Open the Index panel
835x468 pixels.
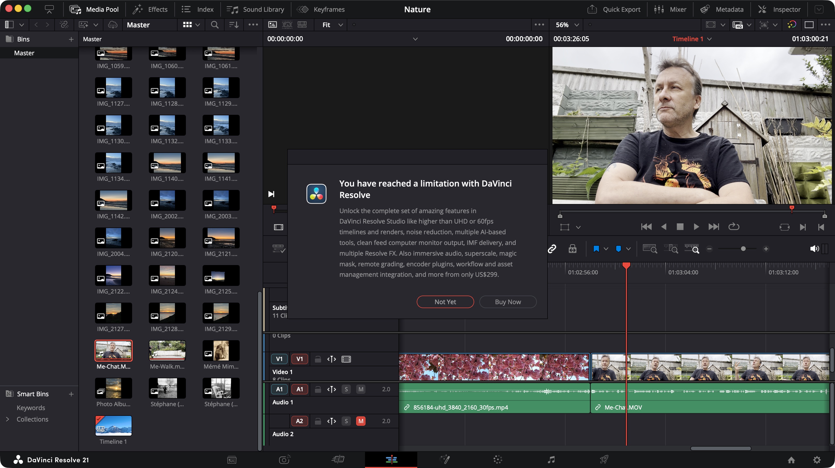[197, 9]
